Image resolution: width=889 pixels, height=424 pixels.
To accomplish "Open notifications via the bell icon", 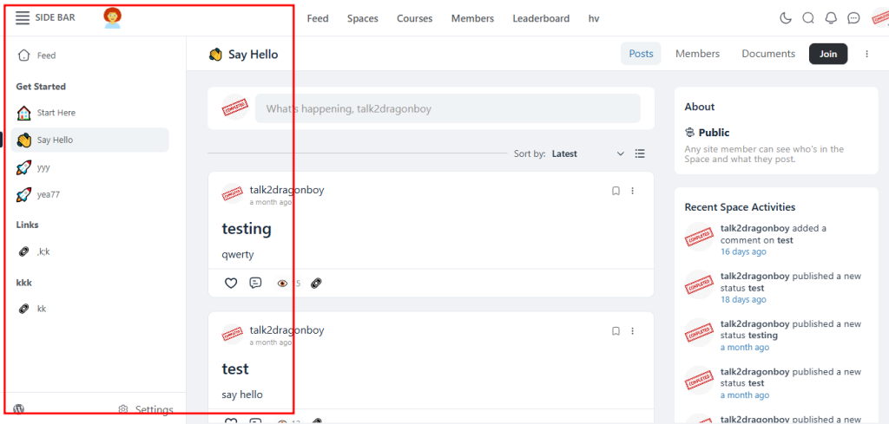I will [x=831, y=18].
